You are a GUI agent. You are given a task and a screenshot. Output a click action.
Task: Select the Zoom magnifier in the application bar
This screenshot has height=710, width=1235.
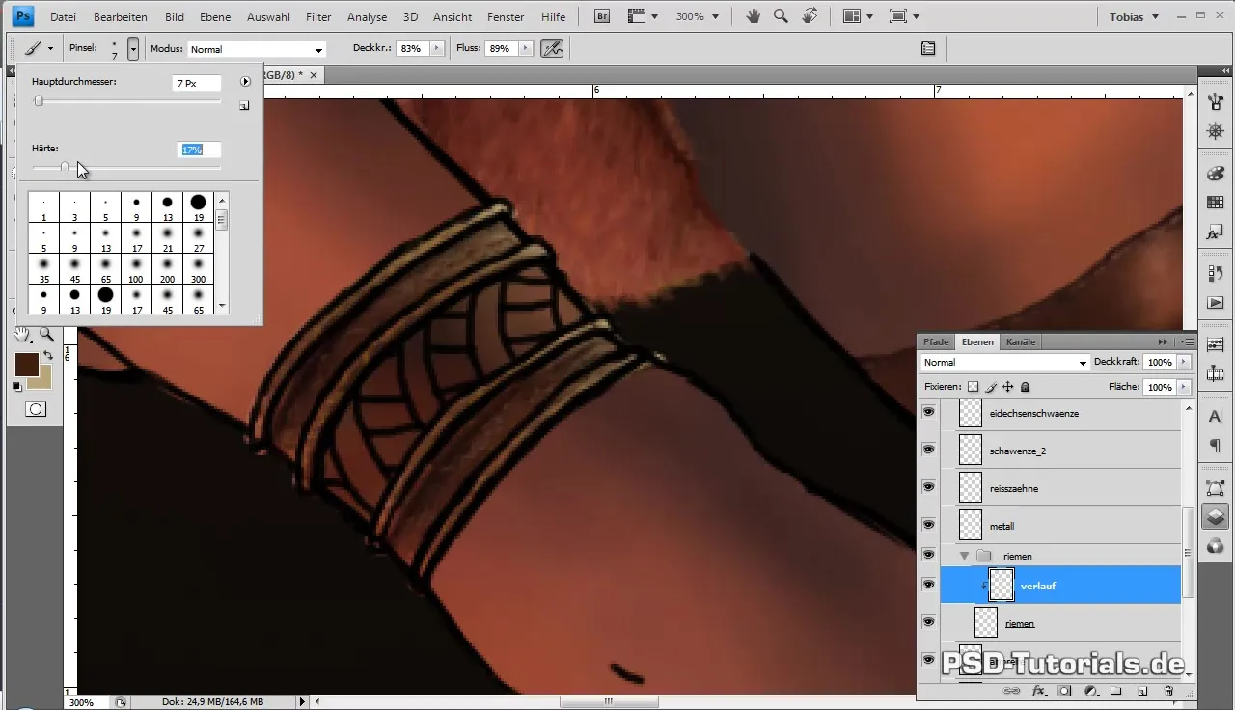(782, 16)
